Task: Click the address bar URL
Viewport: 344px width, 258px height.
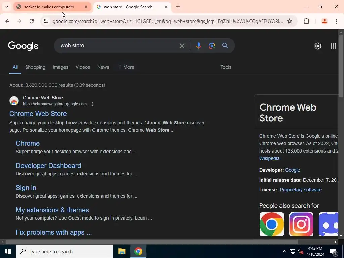Action: (168, 21)
